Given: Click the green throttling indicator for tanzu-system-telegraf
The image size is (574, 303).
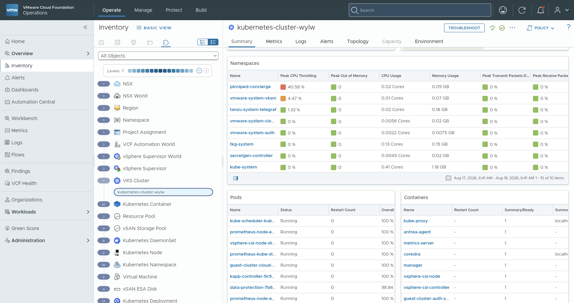Looking at the screenshot, I should point(283,110).
